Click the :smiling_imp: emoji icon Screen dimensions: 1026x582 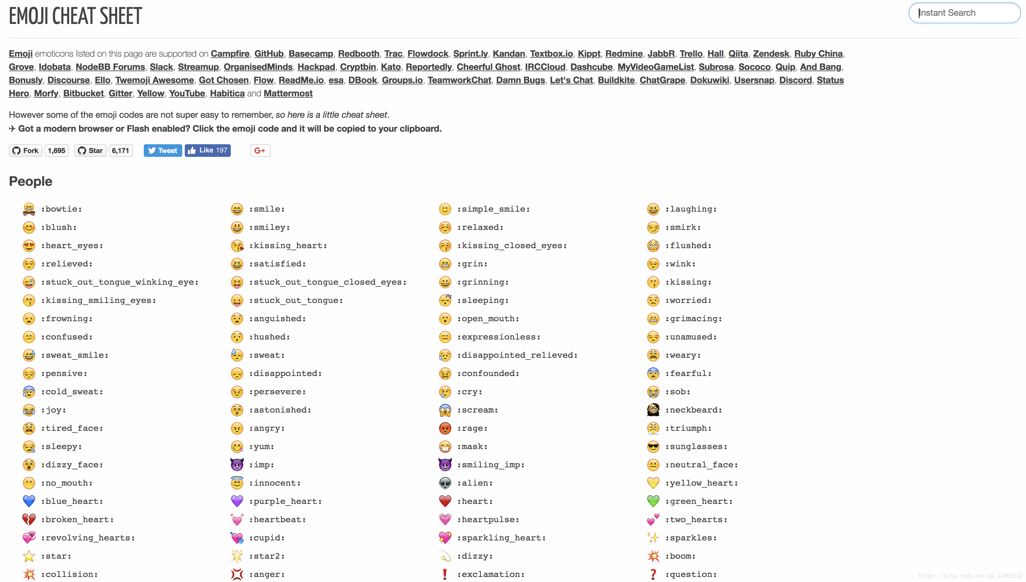[446, 464]
